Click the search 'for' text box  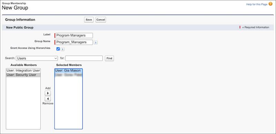click(84, 58)
